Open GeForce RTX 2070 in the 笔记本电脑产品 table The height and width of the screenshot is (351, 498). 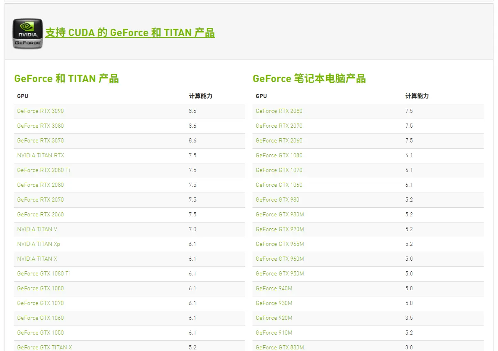pos(279,126)
